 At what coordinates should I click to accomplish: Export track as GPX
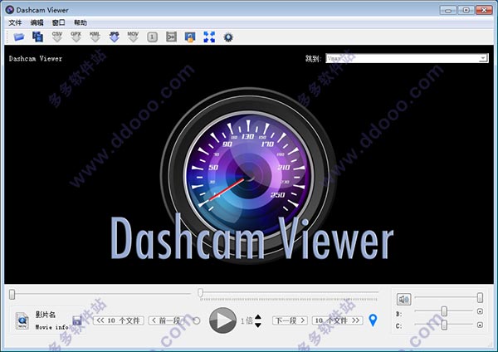(x=76, y=37)
